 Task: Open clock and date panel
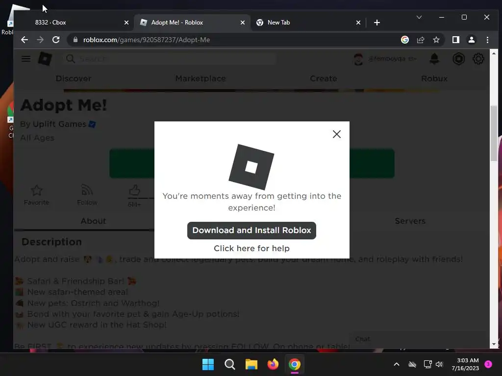pos(465,364)
